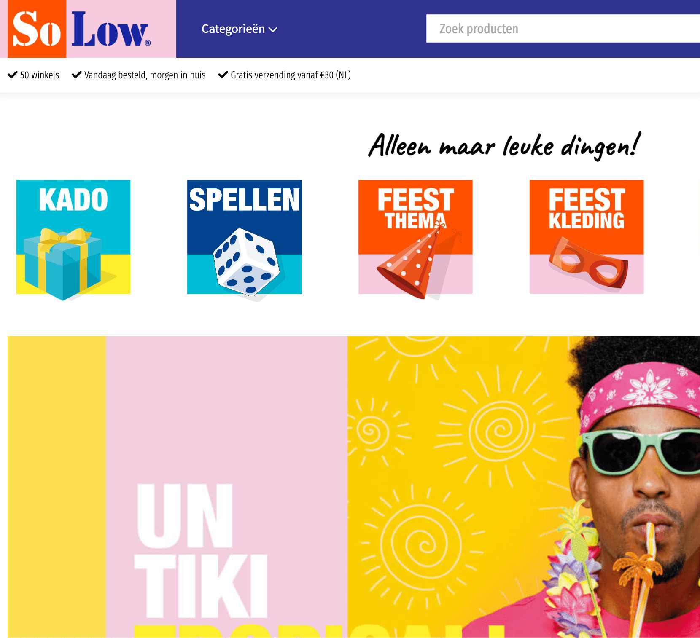Screen dimensions: 700x638
Task: Focus the Zoek producten search field
Action: point(563,29)
